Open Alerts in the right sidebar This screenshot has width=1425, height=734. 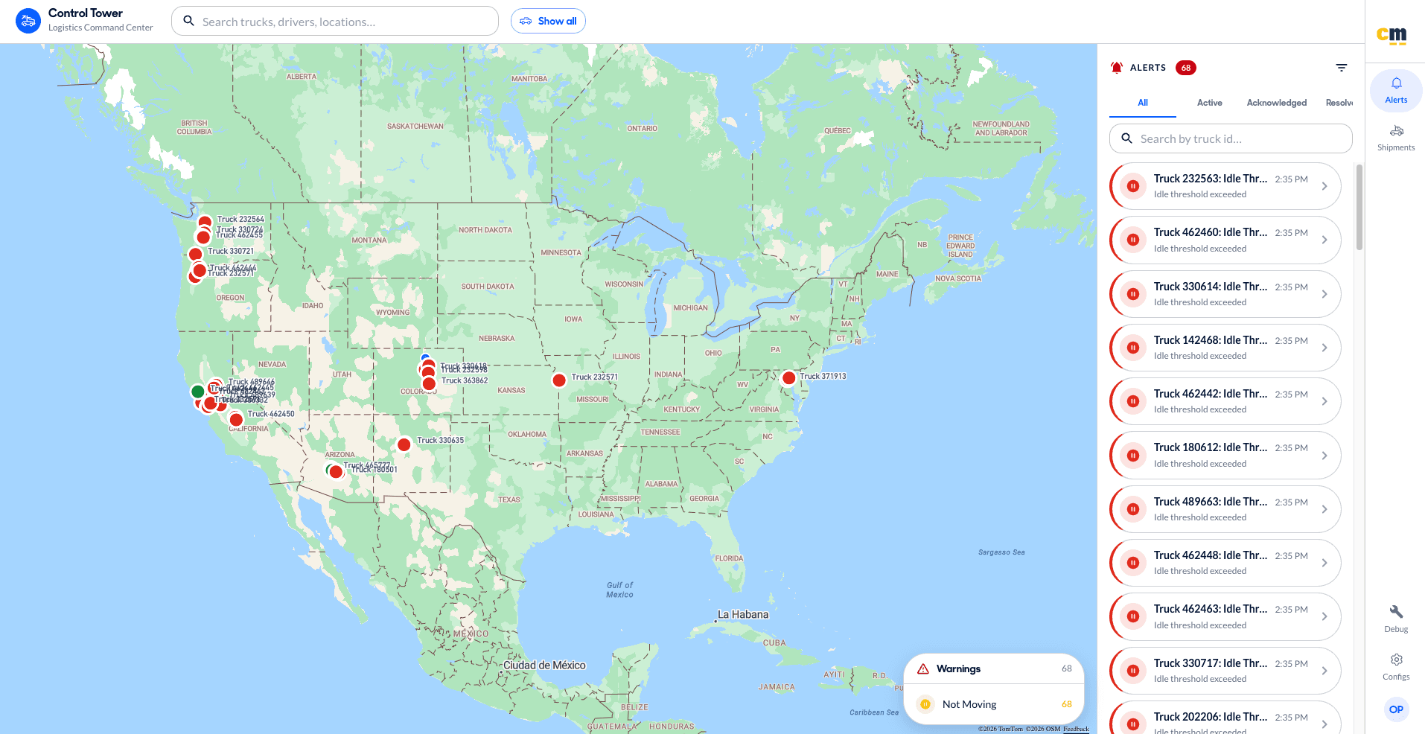(x=1396, y=90)
